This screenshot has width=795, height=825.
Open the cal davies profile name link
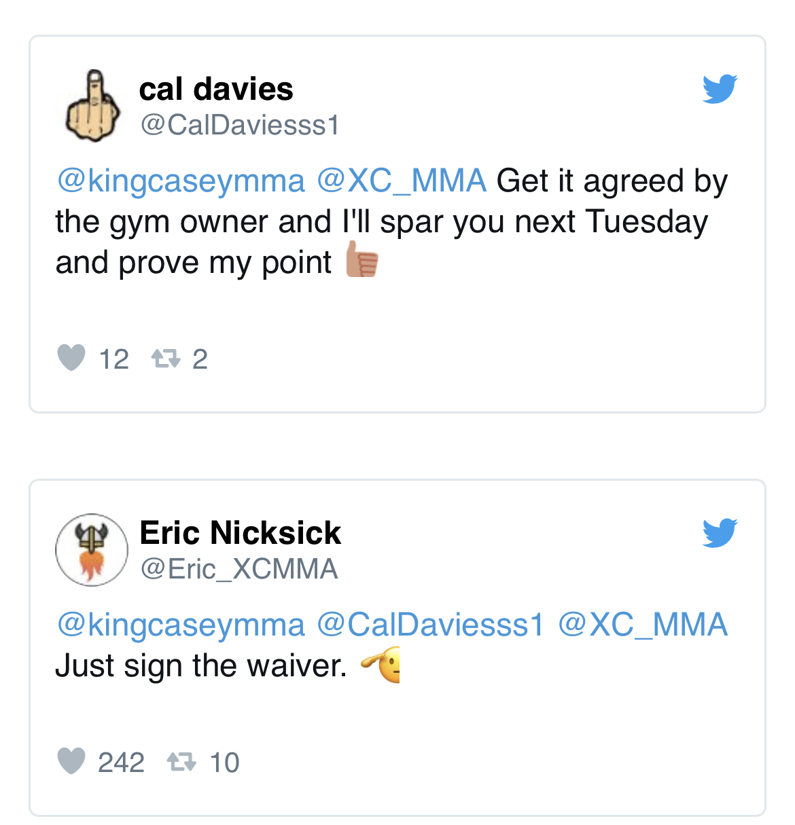tap(216, 89)
